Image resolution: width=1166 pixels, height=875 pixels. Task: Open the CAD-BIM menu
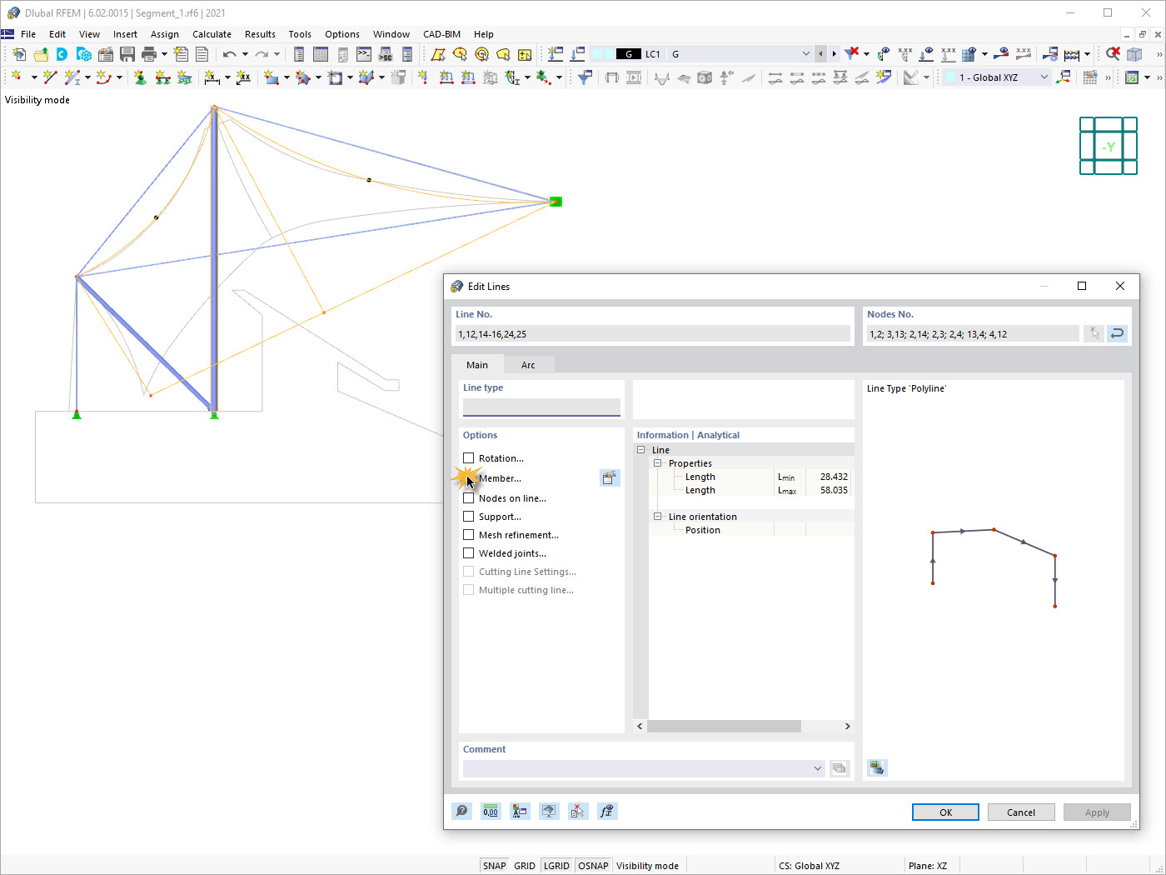441,34
